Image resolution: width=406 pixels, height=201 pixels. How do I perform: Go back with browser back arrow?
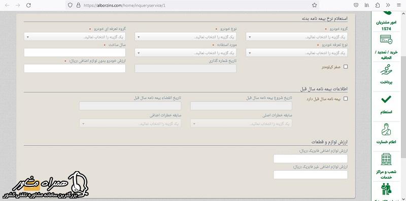(x=7, y=5)
